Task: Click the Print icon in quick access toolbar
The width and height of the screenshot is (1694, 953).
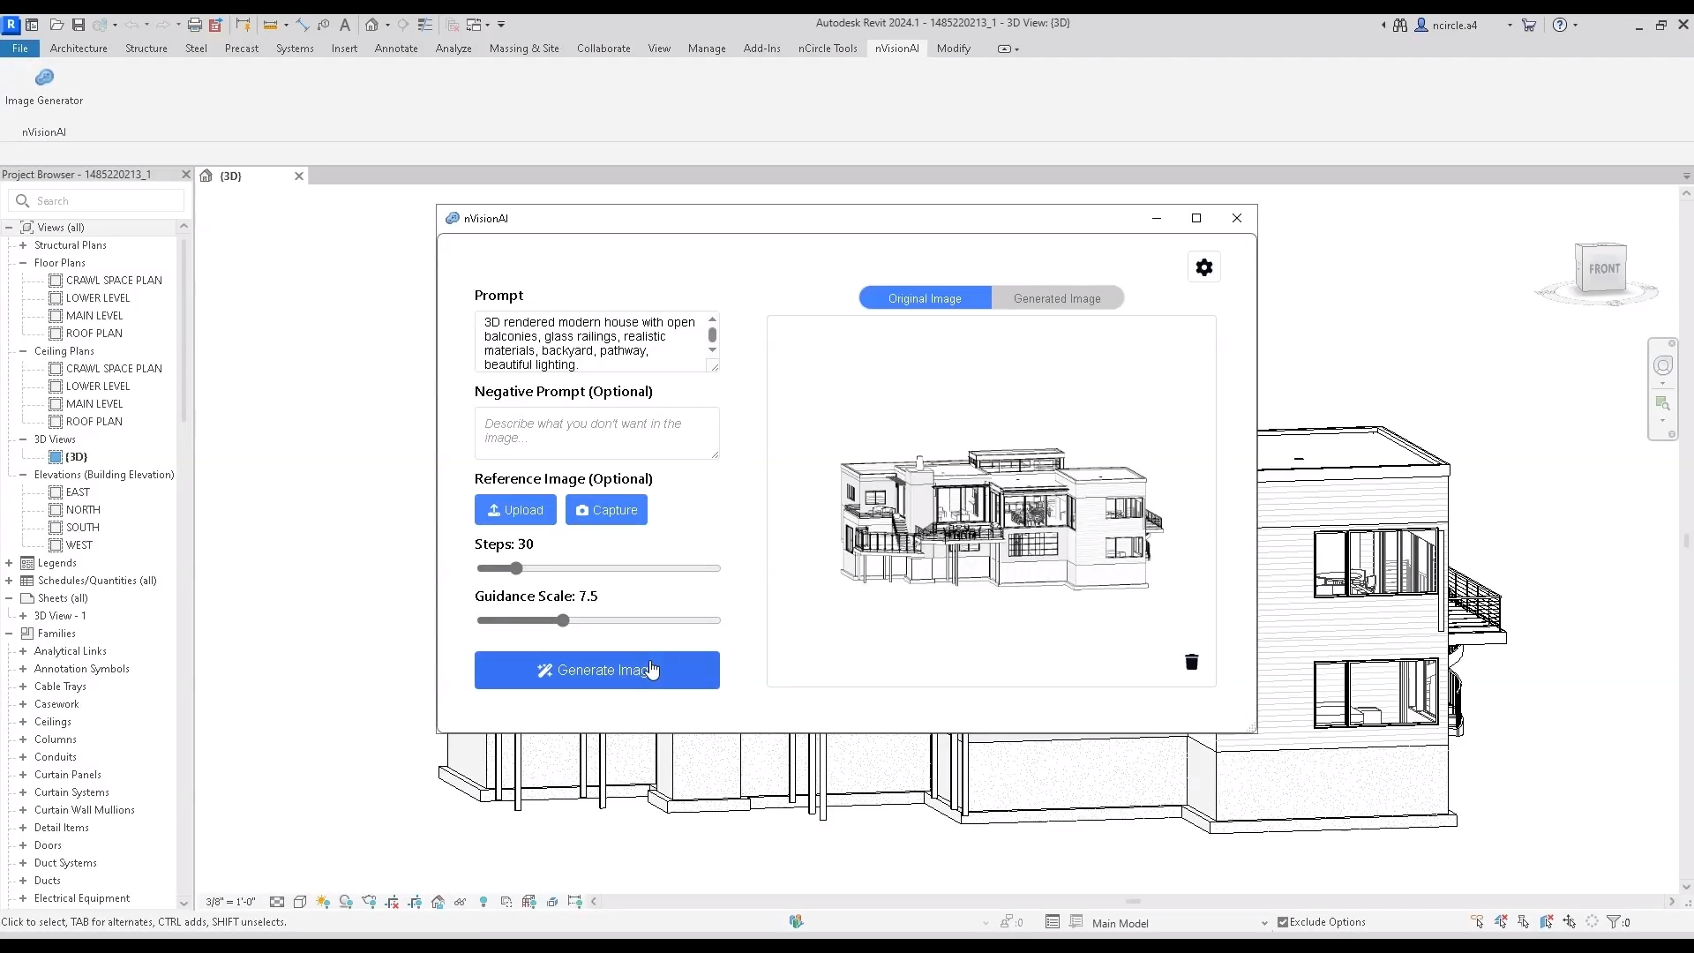Action: click(x=195, y=25)
